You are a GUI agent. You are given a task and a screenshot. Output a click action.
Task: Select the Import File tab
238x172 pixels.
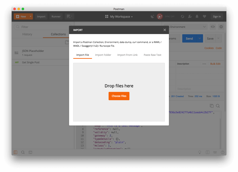[82, 55]
